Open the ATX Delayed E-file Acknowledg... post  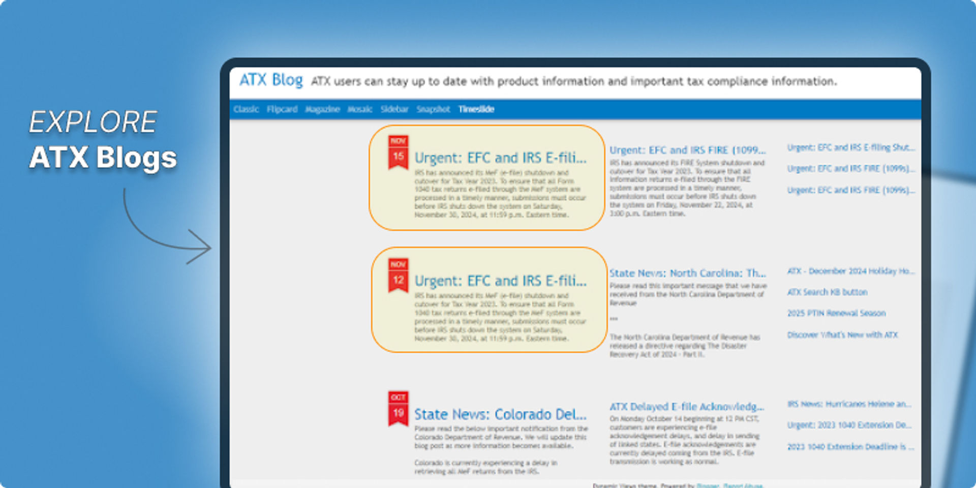point(687,407)
